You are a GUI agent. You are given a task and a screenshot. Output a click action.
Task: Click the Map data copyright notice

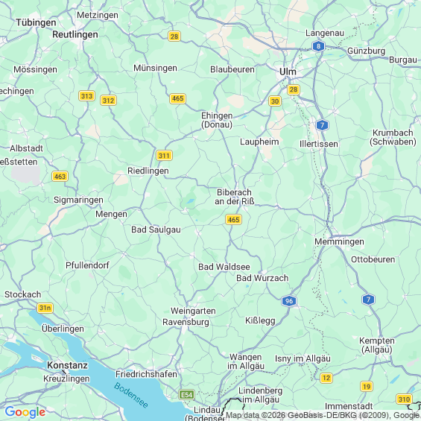pos(323,415)
